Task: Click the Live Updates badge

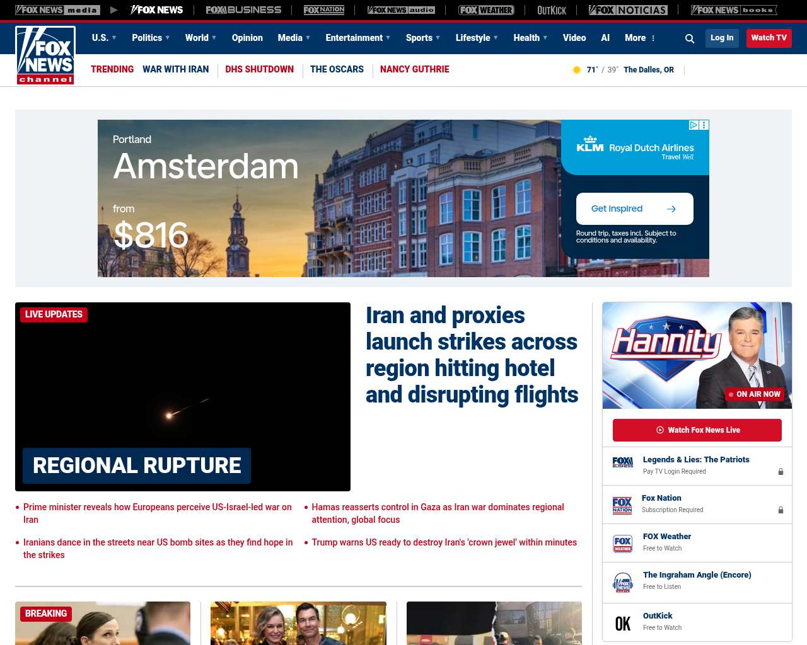Action: coord(54,314)
